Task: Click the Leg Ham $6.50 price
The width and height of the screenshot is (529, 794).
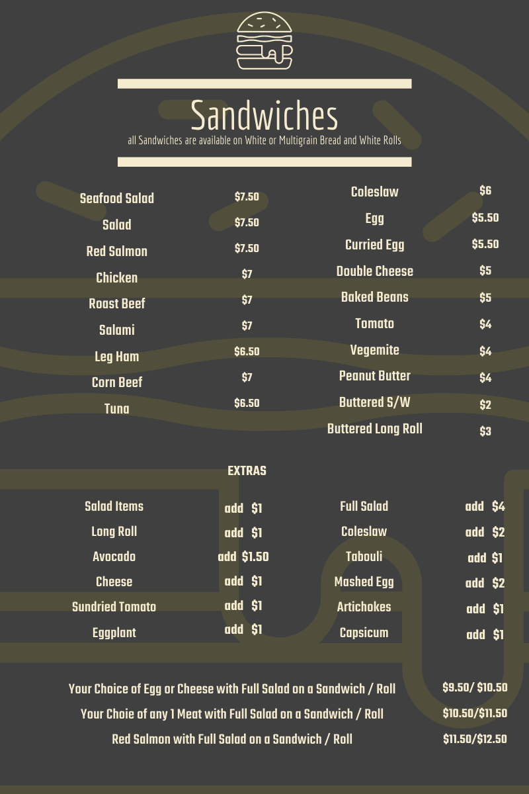Action: (247, 352)
